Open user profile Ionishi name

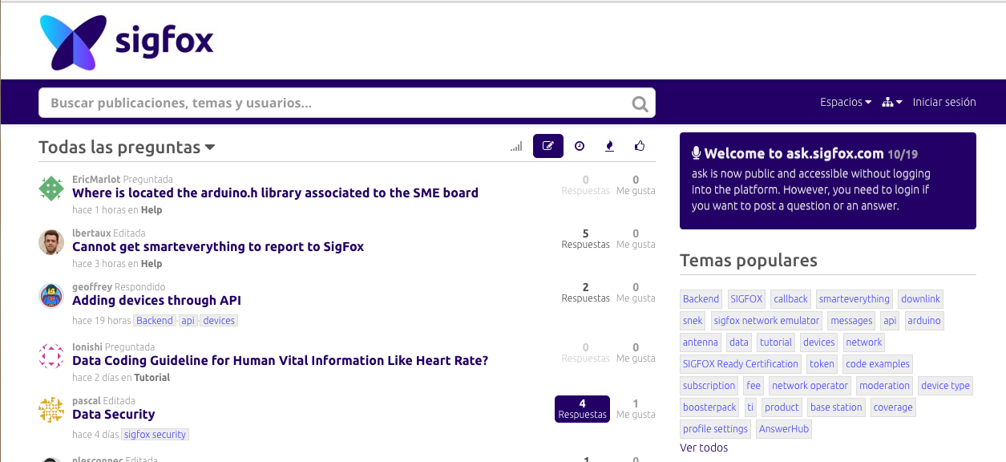87,347
